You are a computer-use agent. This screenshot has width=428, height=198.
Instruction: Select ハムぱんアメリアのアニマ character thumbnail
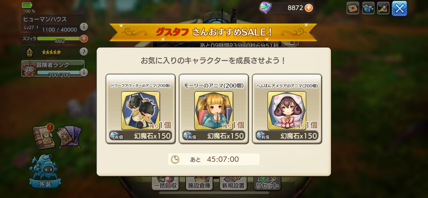(287, 111)
